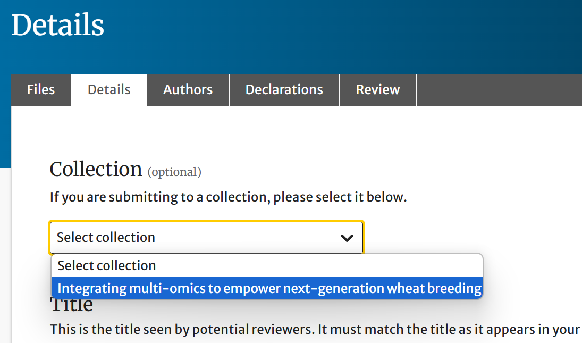
Task: Open the Review tab
Action: click(377, 90)
